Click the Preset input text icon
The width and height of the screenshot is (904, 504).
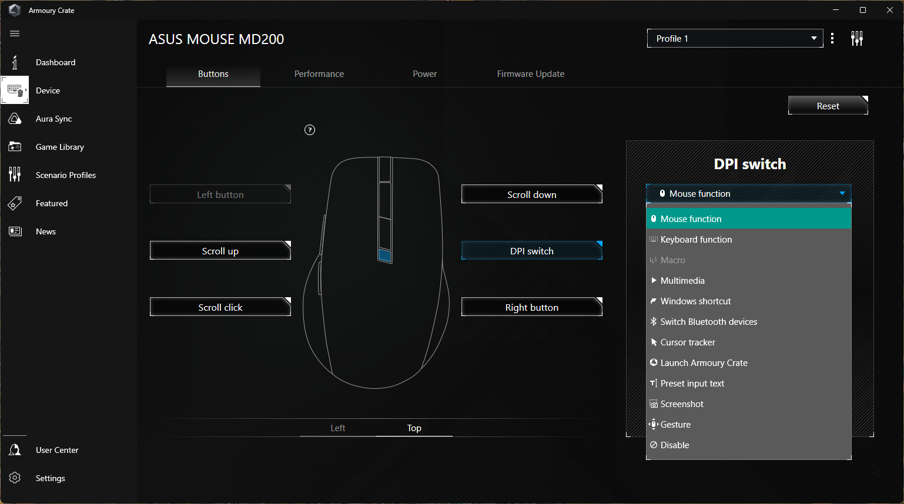[x=653, y=383]
